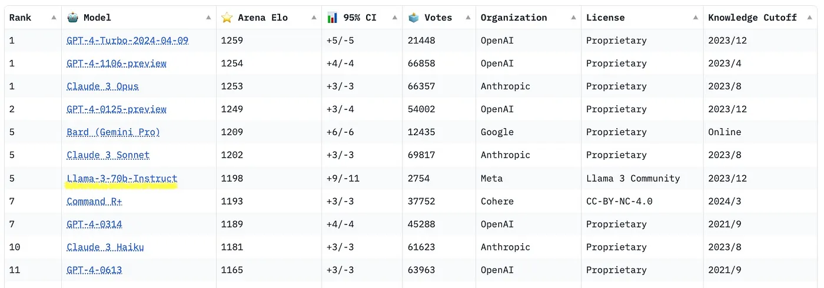The height and width of the screenshot is (288, 824).
Task: Sort by License using its sort arrow
Action: point(695,18)
